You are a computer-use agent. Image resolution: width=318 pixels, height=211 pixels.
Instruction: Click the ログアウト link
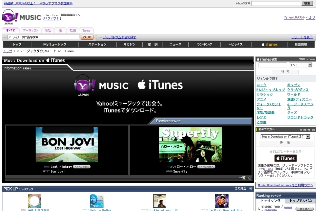52,18
